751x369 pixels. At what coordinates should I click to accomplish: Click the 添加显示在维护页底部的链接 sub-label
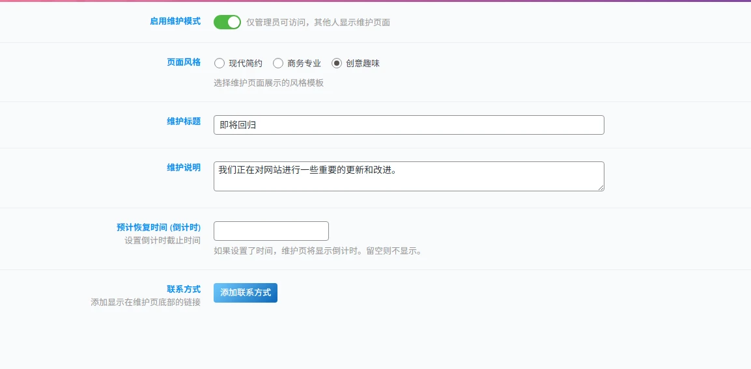point(145,302)
